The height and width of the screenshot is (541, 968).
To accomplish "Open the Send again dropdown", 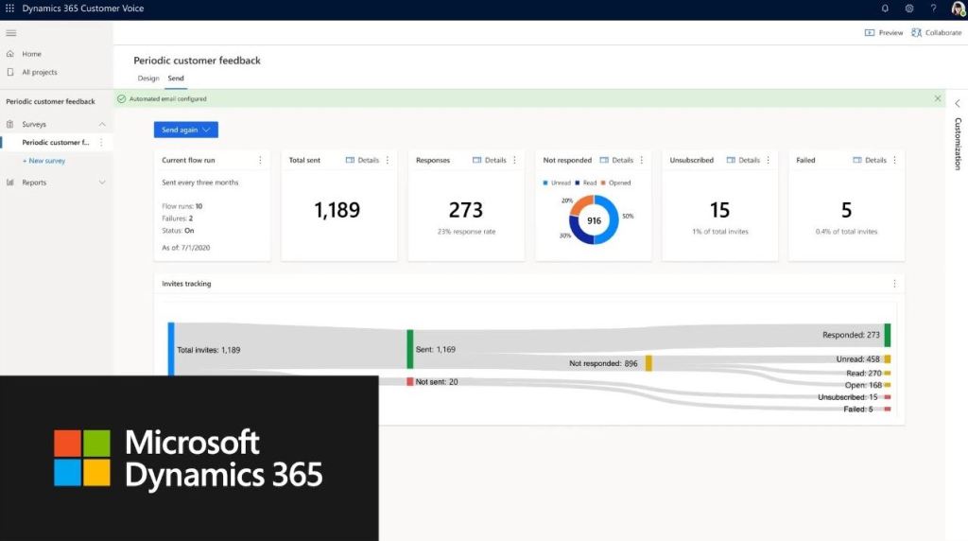I will point(186,130).
